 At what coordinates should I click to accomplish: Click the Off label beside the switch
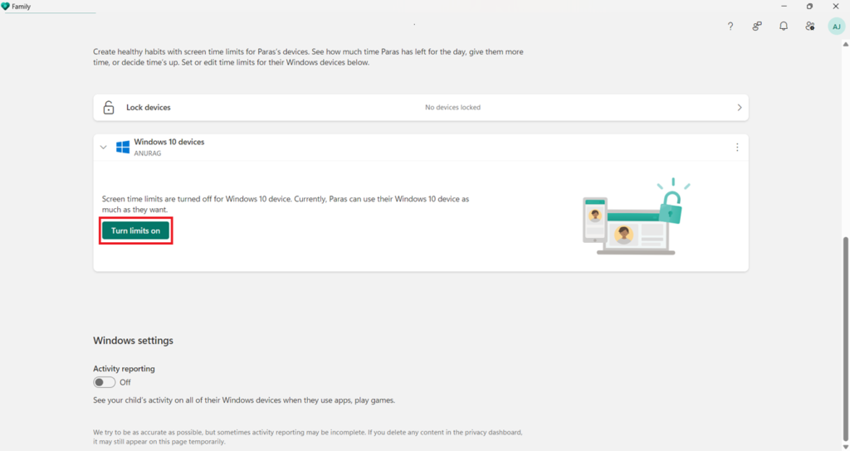(x=125, y=382)
